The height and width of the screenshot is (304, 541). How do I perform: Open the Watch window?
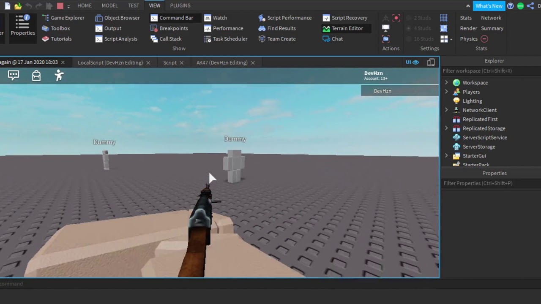point(215,18)
